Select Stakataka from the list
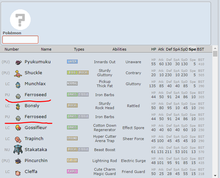This screenshot has width=220, height=178. (x=106, y=150)
